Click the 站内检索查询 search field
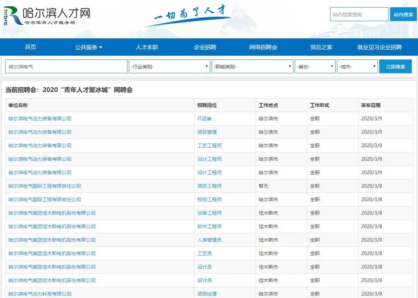 tap(359, 14)
